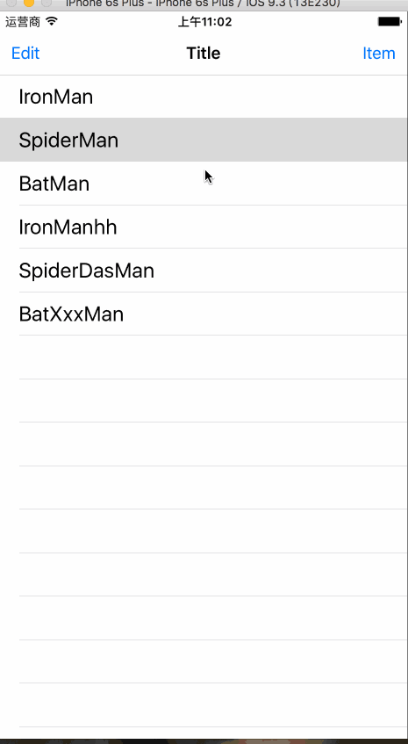Screen dimensions: 408x744
Task: Select the BatMan row
Action: (204, 184)
